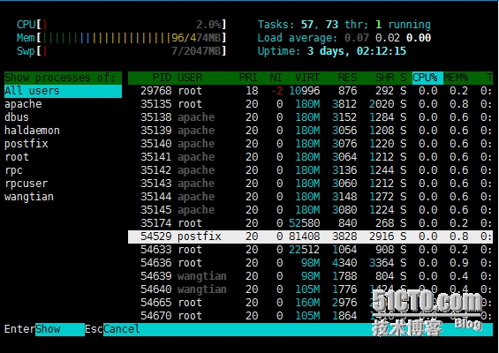Click the MEM% column header
The height and width of the screenshot is (353, 499).
456,78
